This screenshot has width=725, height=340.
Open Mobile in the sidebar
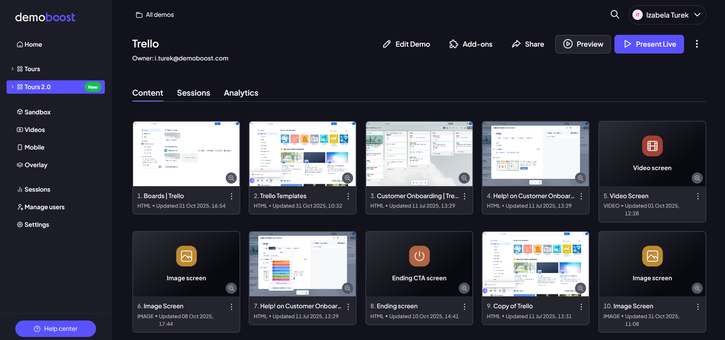tap(31, 147)
